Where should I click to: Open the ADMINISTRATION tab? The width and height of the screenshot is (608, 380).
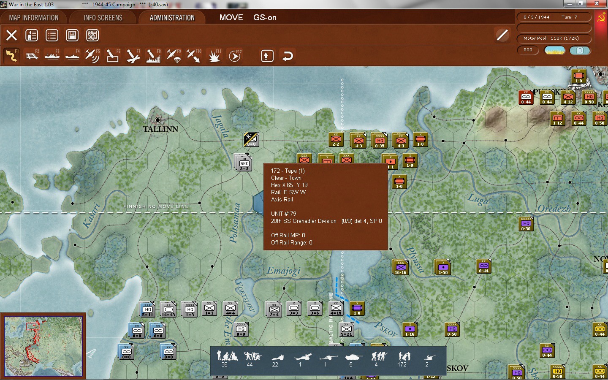tap(172, 18)
